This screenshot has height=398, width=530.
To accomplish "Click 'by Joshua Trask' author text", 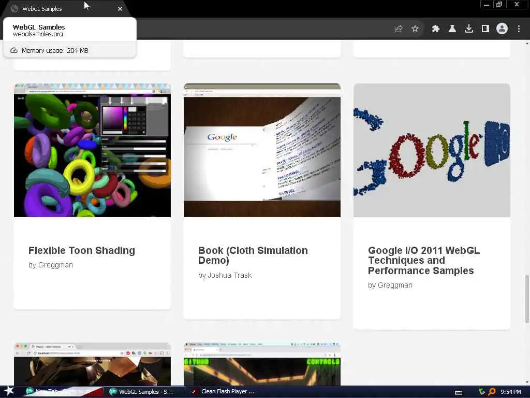I will pos(225,275).
